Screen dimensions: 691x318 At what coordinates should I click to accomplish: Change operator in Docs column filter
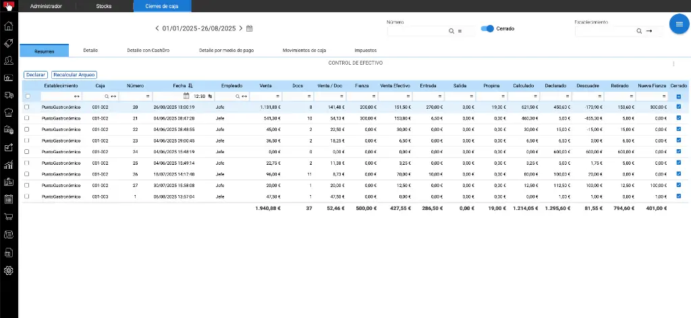pos(310,96)
